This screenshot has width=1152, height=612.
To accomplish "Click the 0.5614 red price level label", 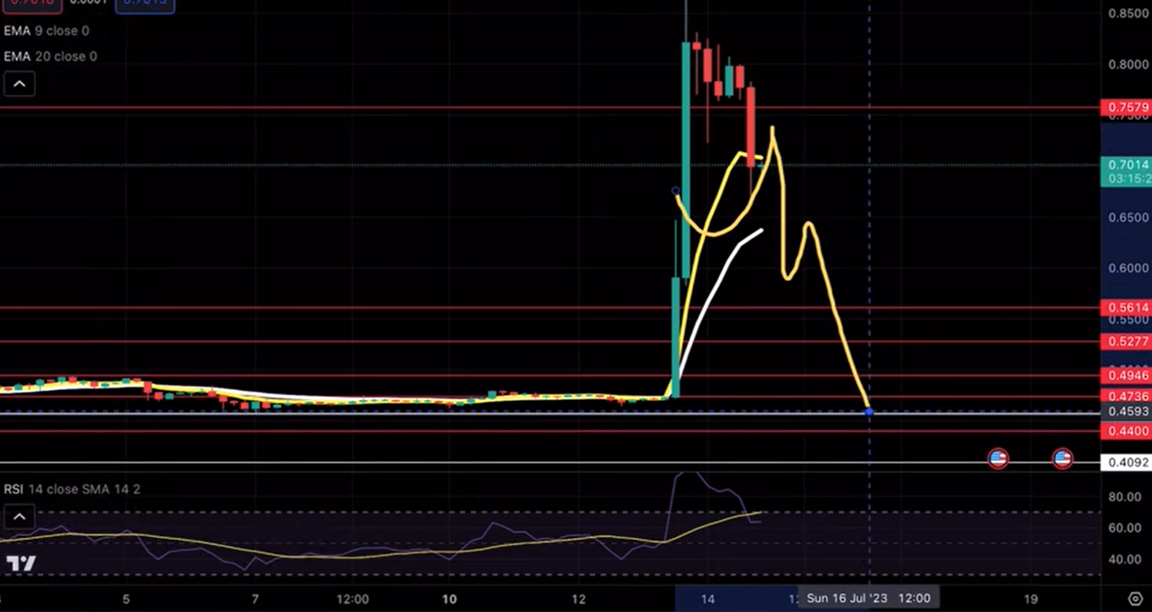I will pos(1126,307).
